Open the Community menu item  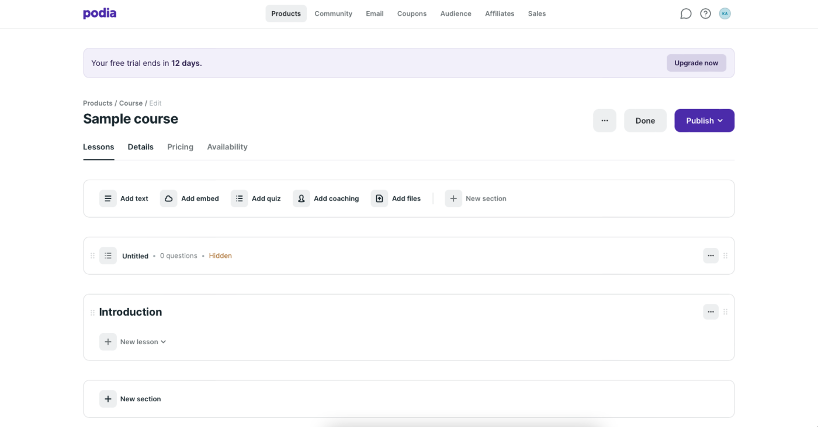333,13
